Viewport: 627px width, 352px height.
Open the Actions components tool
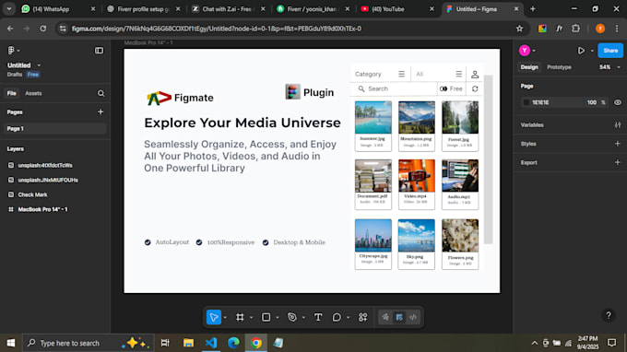point(362,317)
